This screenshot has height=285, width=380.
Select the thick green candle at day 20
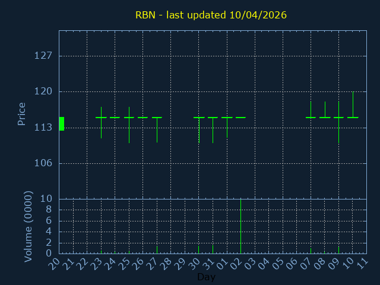point(61,123)
